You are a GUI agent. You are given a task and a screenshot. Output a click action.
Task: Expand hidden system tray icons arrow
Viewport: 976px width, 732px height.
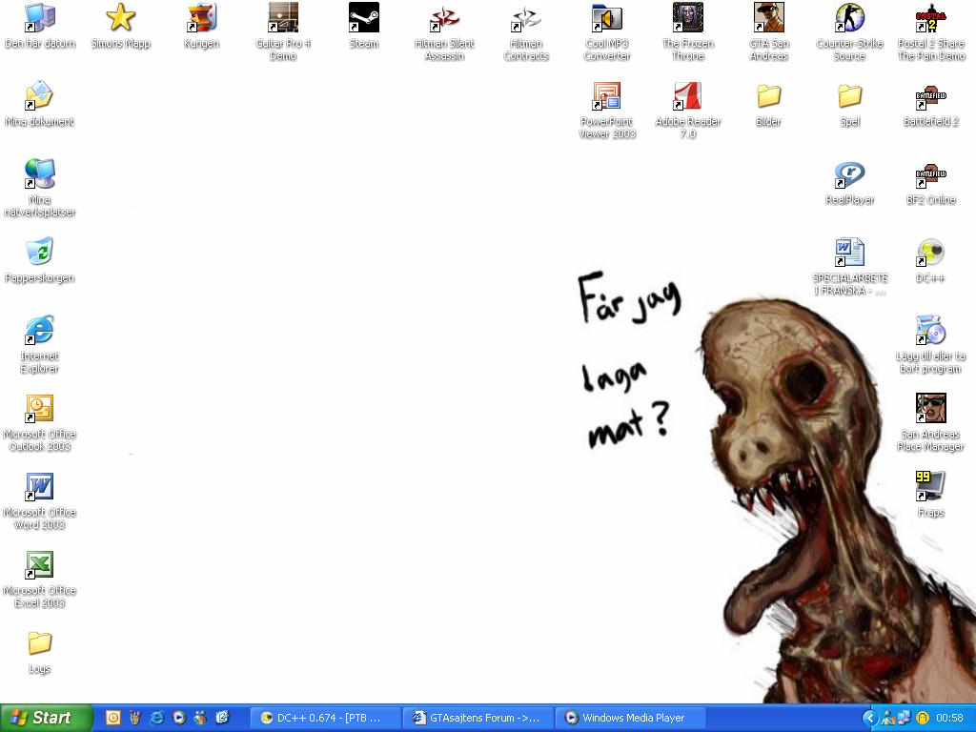[869, 718]
